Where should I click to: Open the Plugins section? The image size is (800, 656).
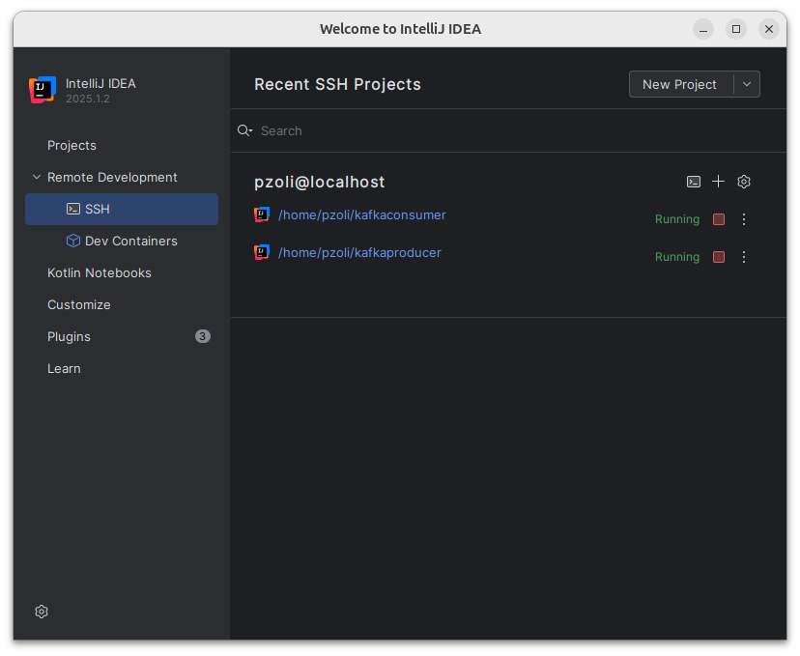point(122,336)
